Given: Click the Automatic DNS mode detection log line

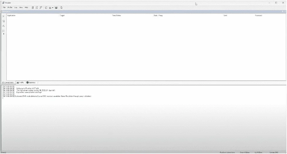Looking at the screenshot, I should [x=53, y=96].
